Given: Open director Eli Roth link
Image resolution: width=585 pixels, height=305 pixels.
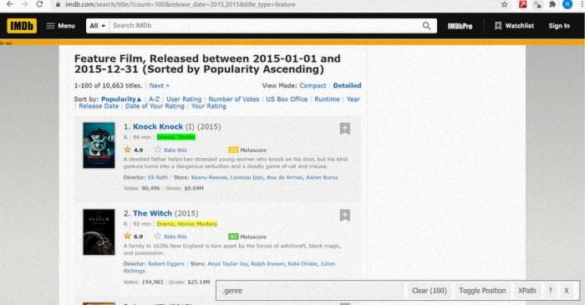Looking at the screenshot, I should [x=158, y=177].
